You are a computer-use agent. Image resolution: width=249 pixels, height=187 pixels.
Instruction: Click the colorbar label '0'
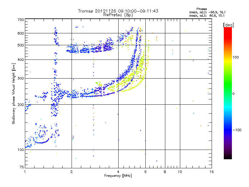click(x=233, y=94)
